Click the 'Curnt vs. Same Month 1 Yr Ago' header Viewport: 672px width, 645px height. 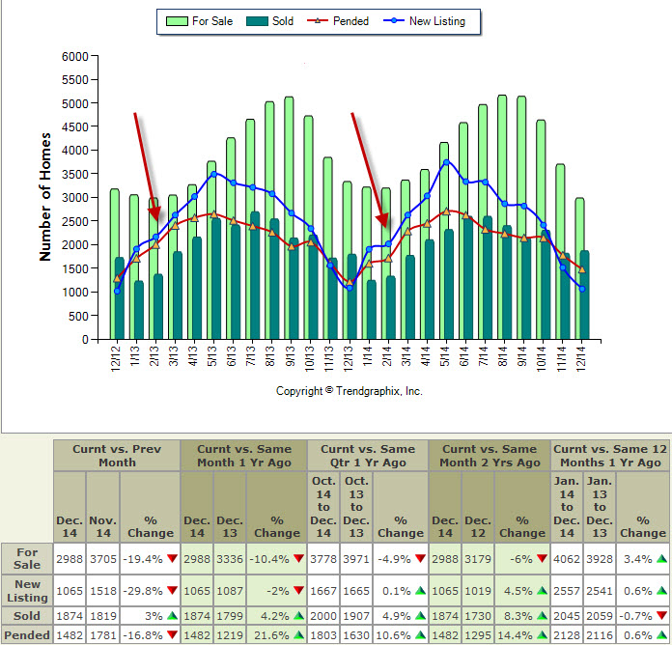[x=244, y=456]
